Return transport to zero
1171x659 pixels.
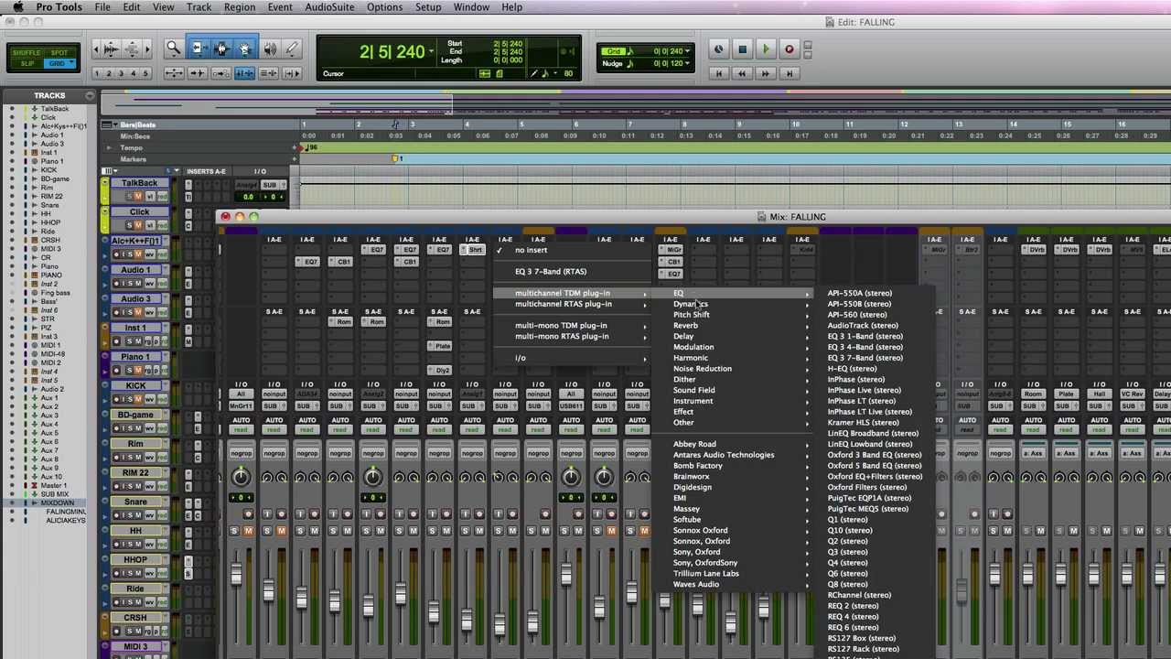click(719, 73)
